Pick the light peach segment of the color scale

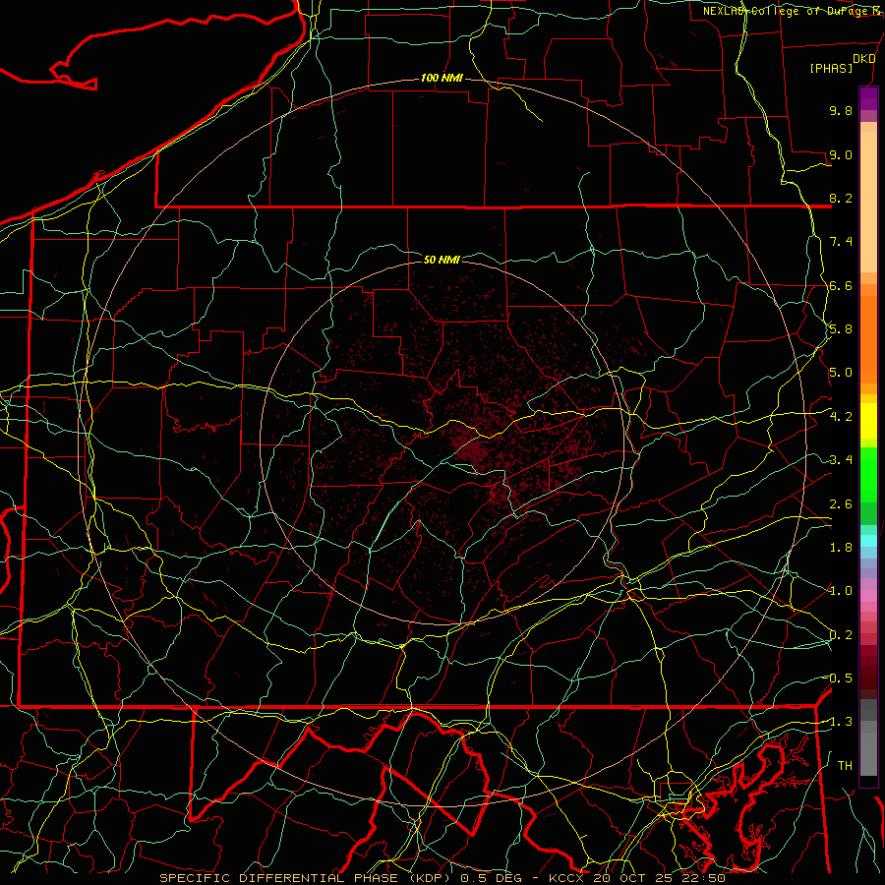click(x=868, y=202)
